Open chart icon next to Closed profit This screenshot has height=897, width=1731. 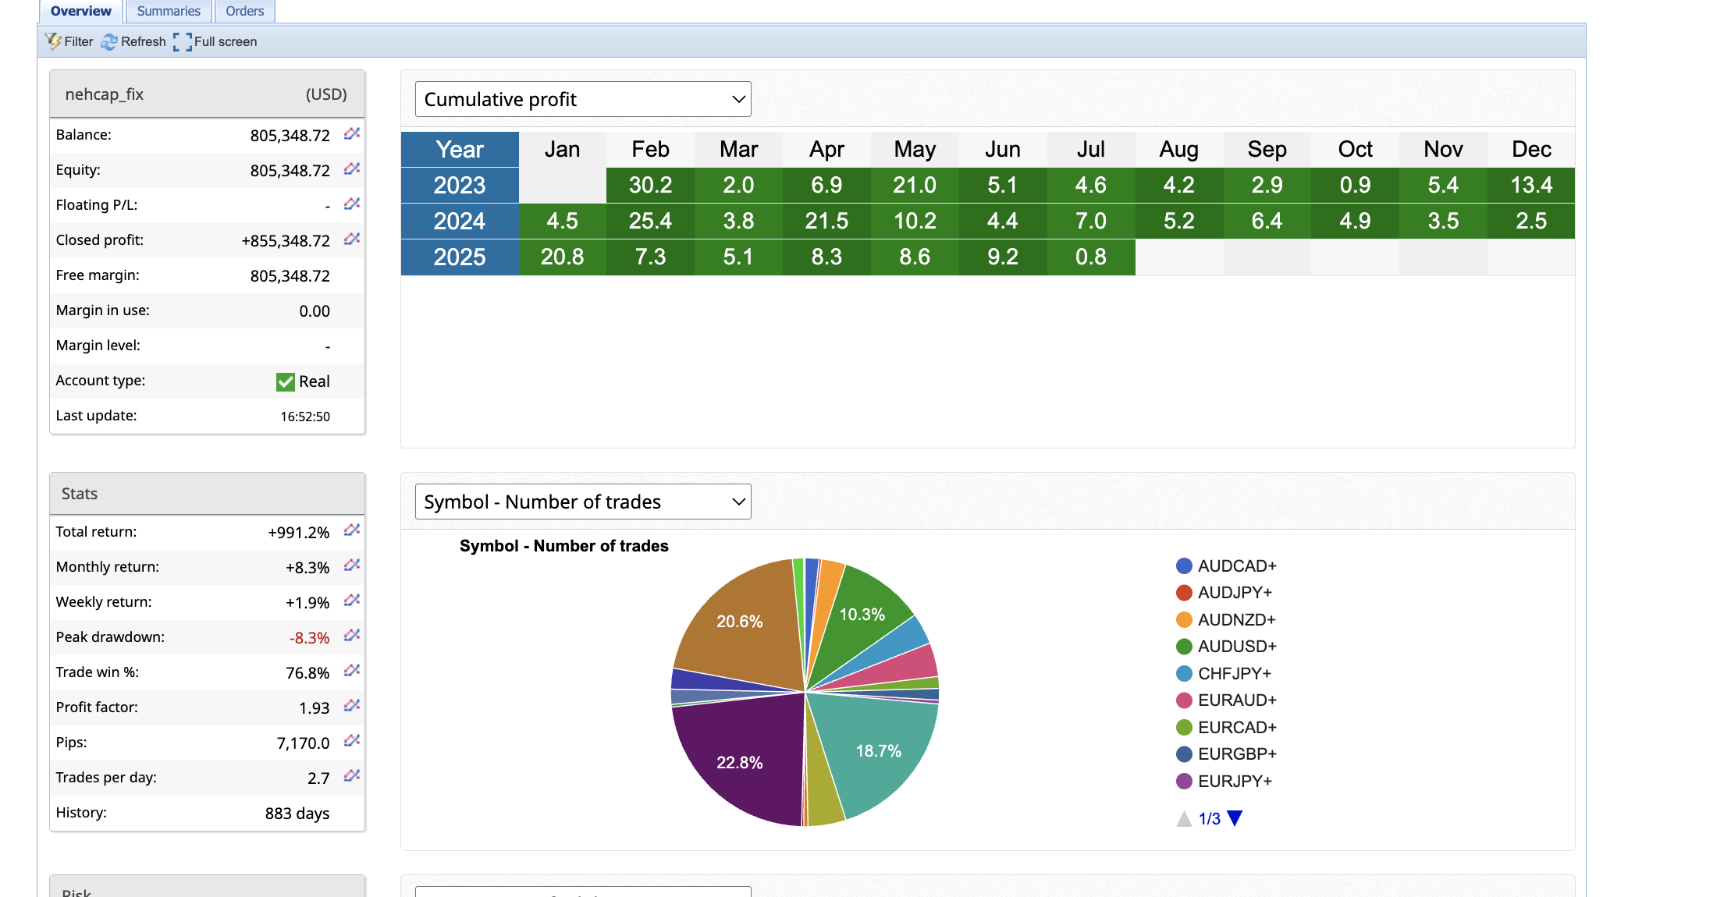pyautogui.click(x=352, y=239)
